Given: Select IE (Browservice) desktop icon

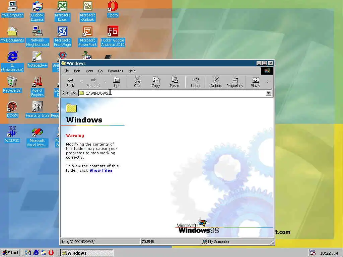Looking at the screenshot, I should pos(12,62).
